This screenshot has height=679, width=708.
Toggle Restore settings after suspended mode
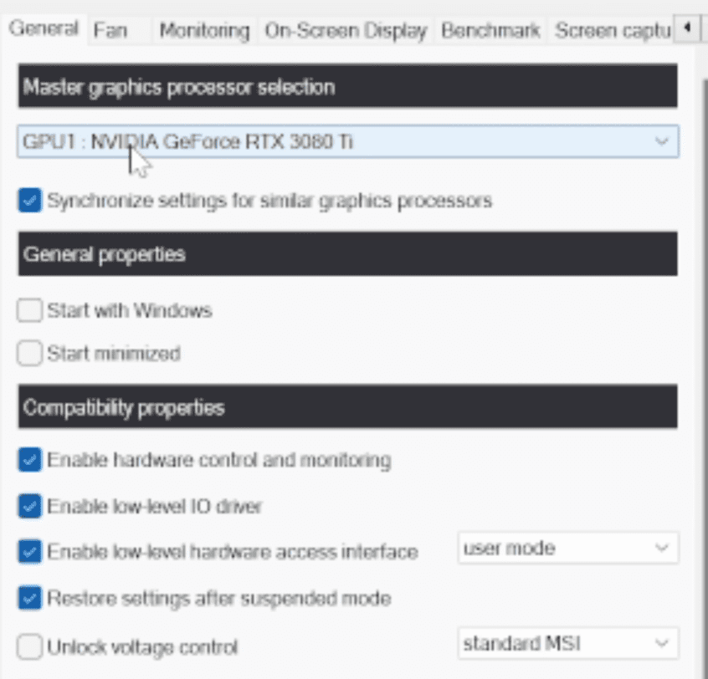pos(30,598)
